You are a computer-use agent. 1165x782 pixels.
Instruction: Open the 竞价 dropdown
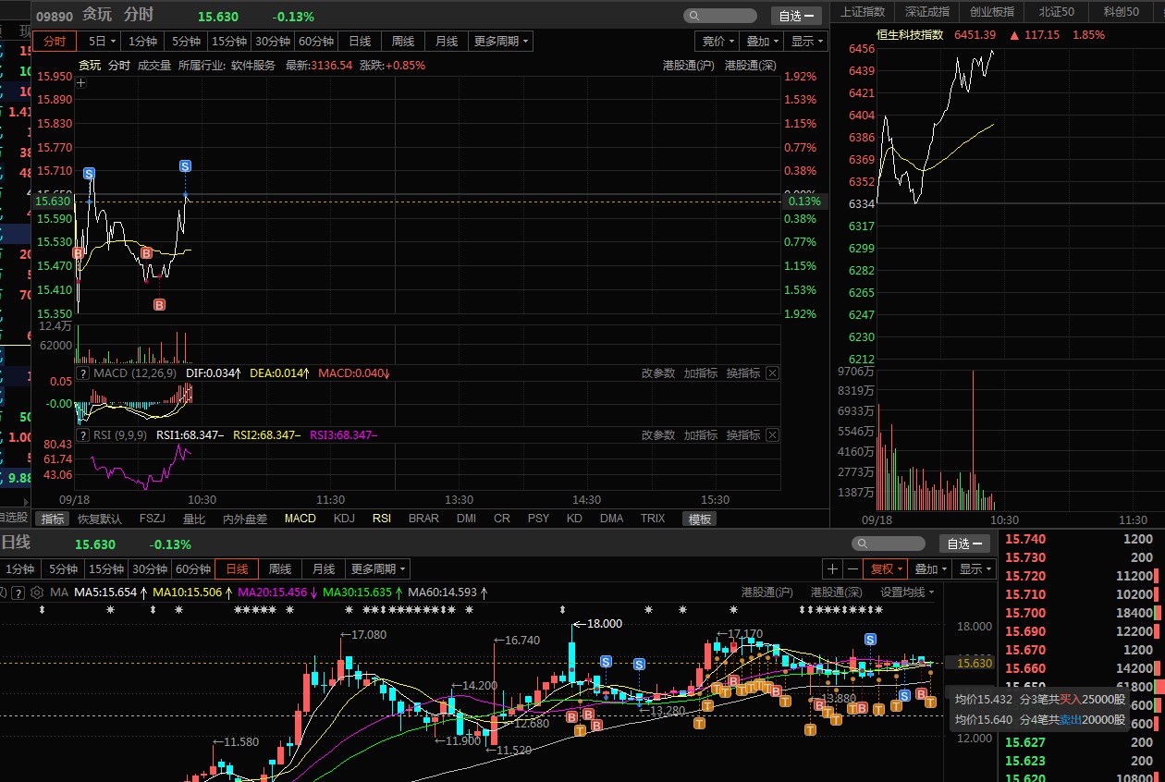coord(718,42)
